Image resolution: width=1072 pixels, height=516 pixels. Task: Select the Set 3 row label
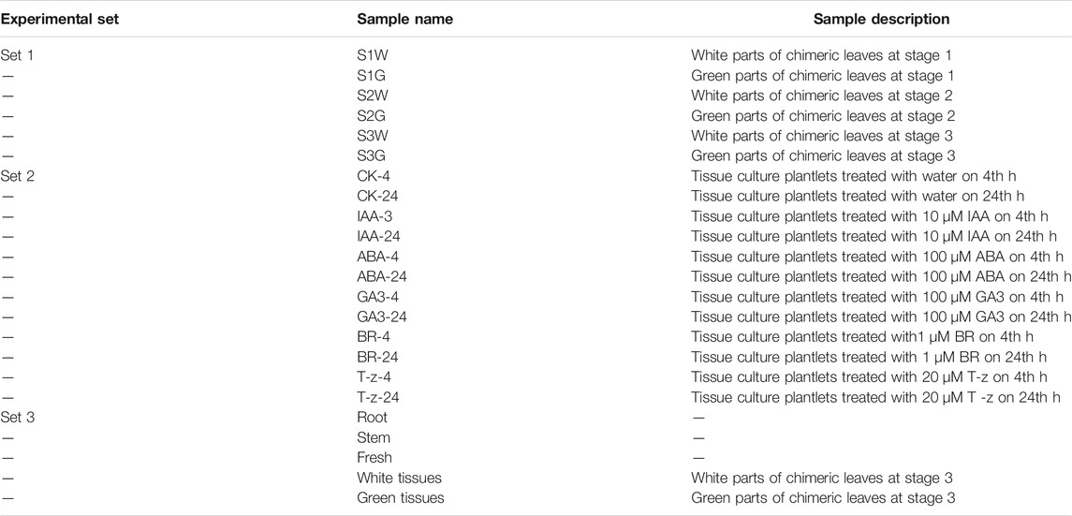click(x=17, y=418)
